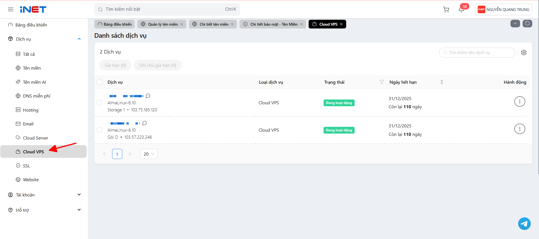
Task: Go to next page arrow
Action: (130, 154)
